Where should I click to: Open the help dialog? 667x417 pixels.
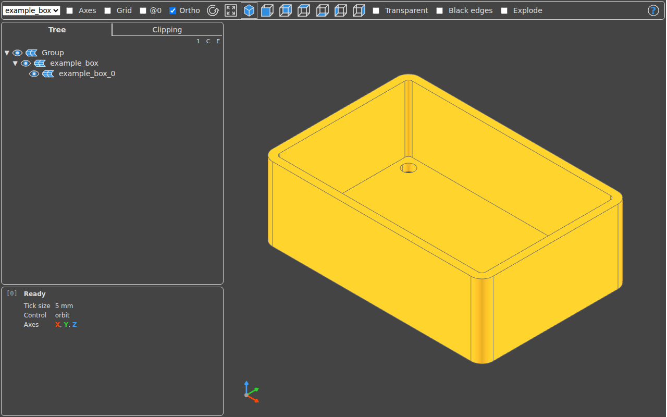tap(653, 10)
